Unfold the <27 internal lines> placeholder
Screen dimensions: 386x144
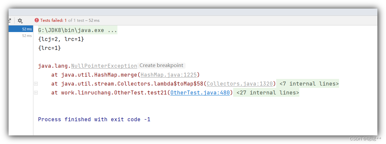[266, 92]
